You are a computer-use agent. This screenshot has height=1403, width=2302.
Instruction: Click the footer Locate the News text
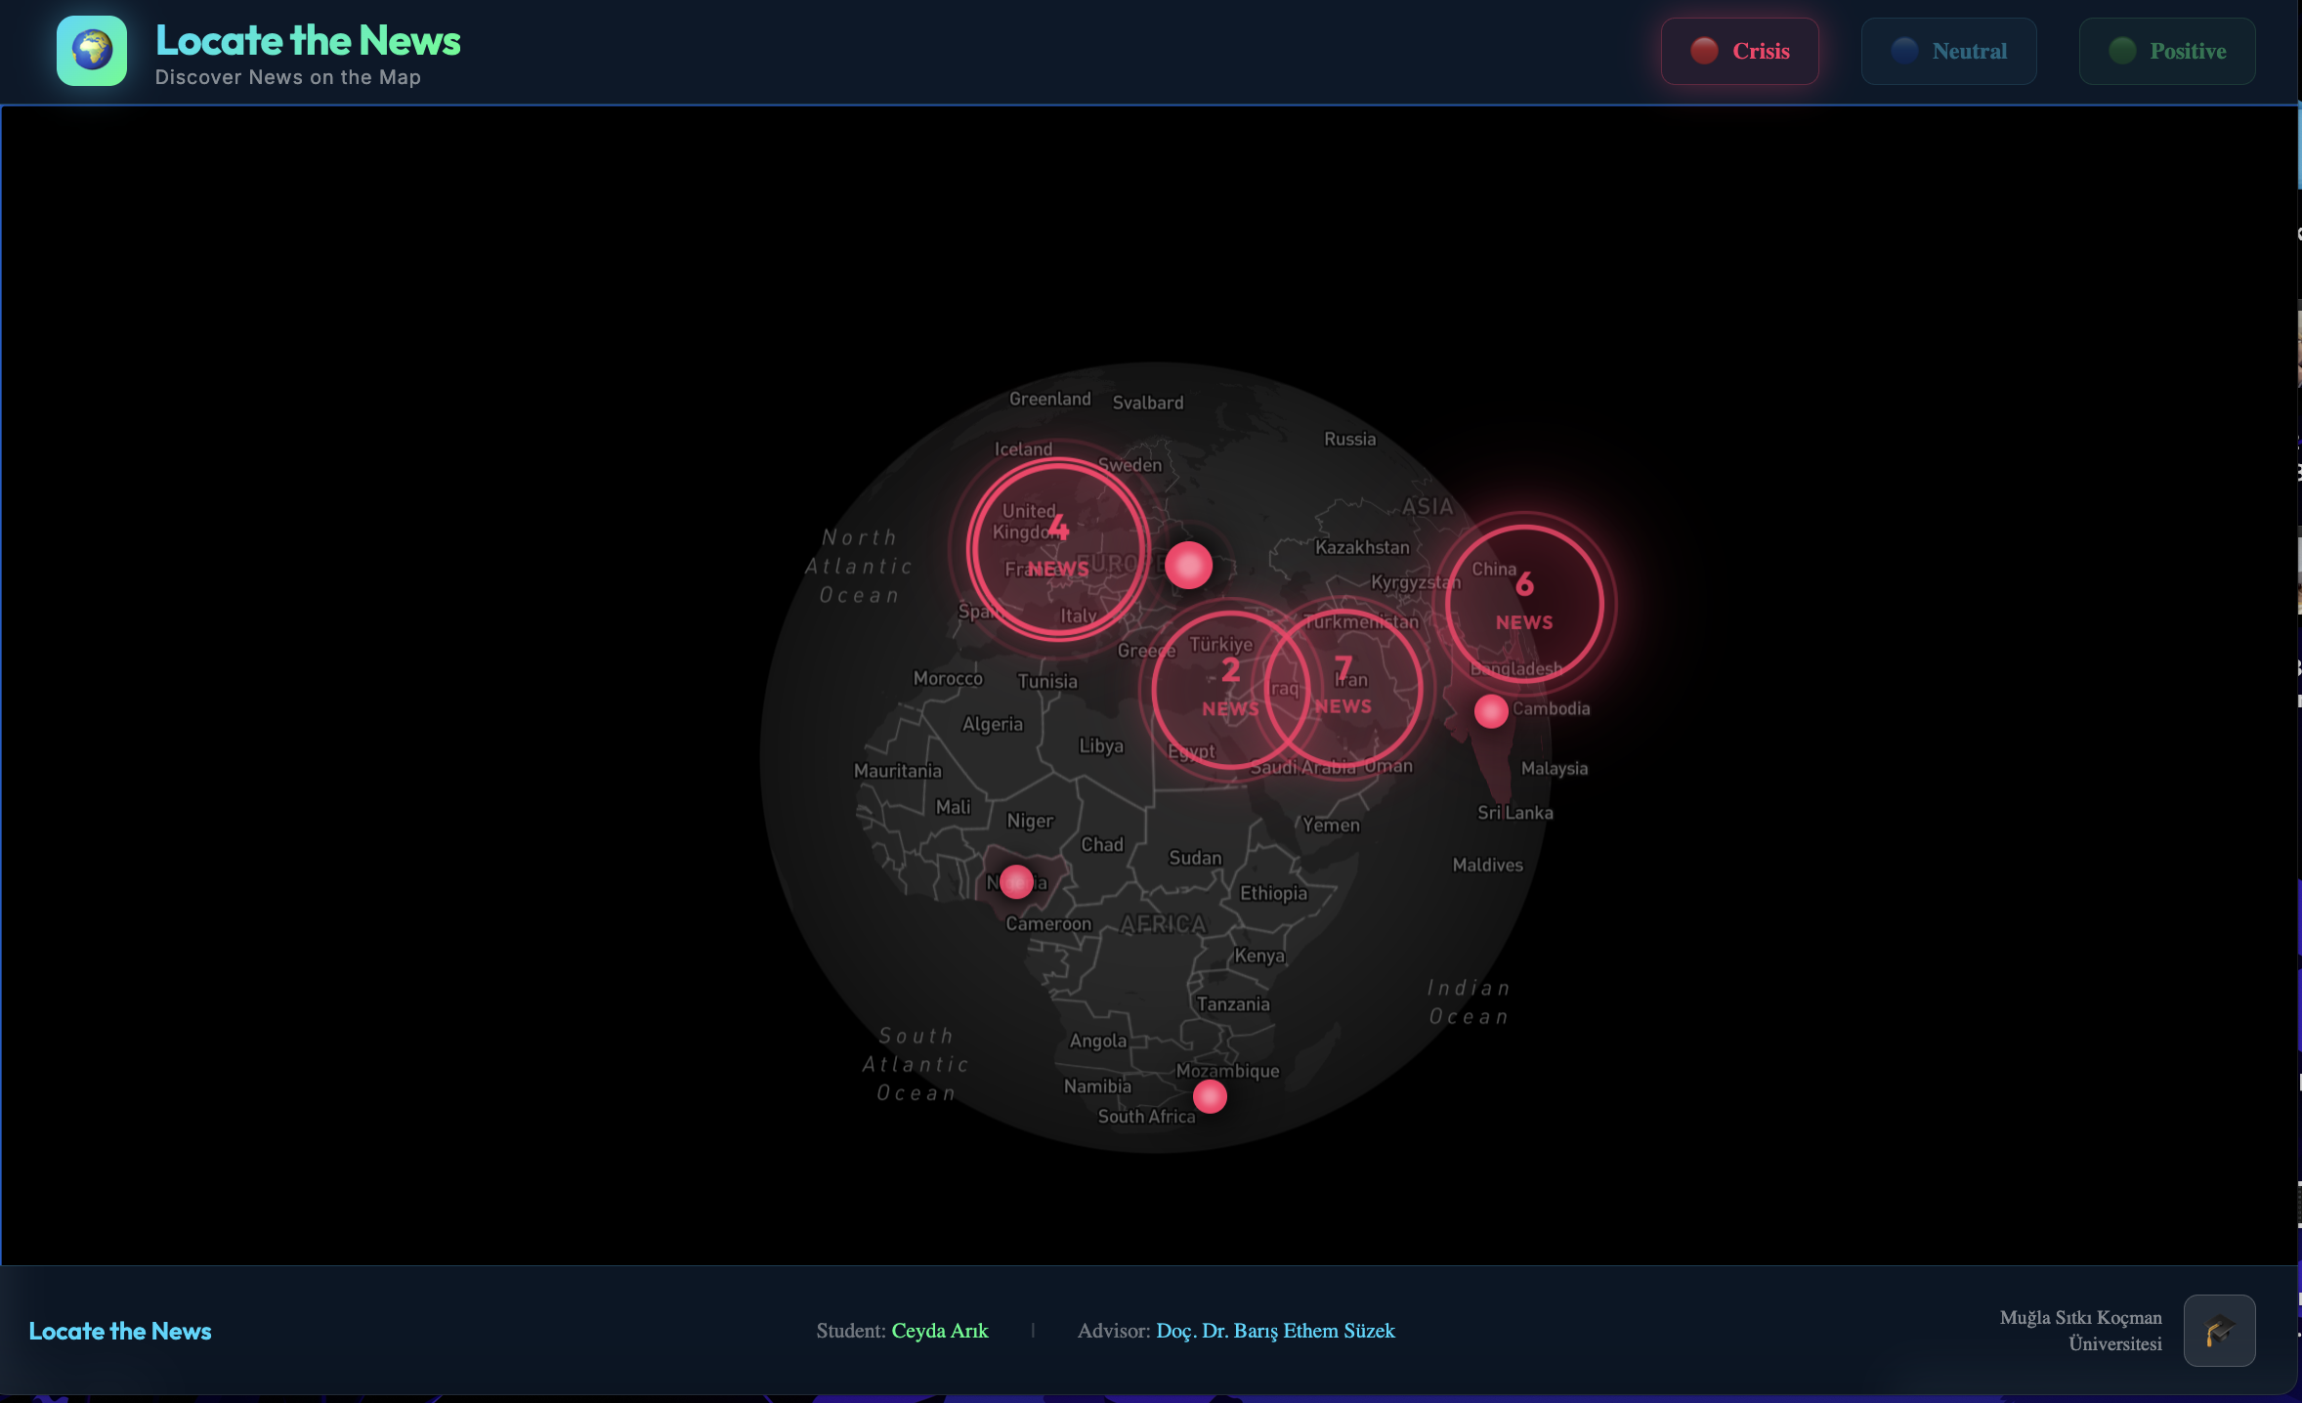point(120,1331)
